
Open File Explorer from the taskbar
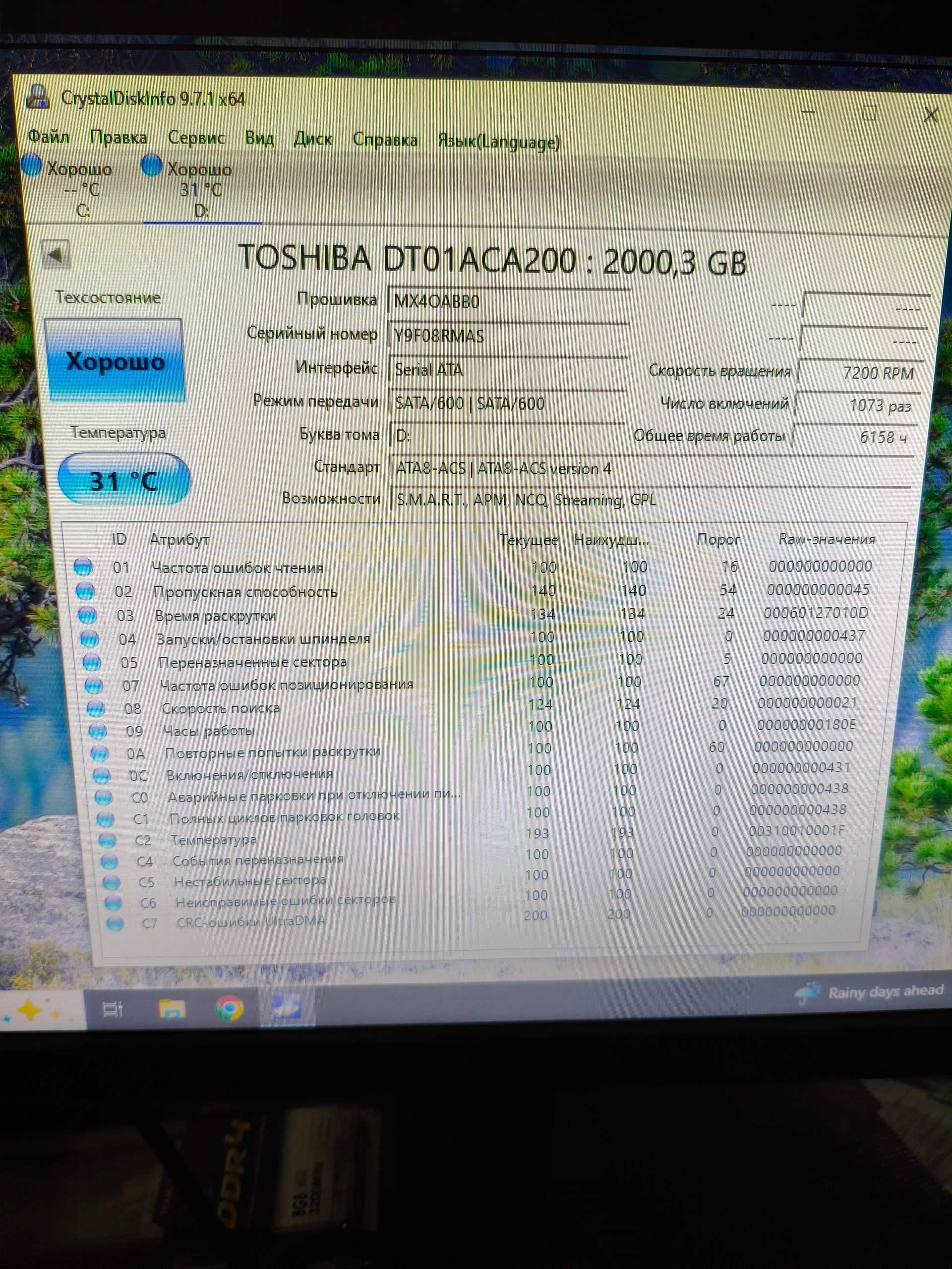[172, 1009]
